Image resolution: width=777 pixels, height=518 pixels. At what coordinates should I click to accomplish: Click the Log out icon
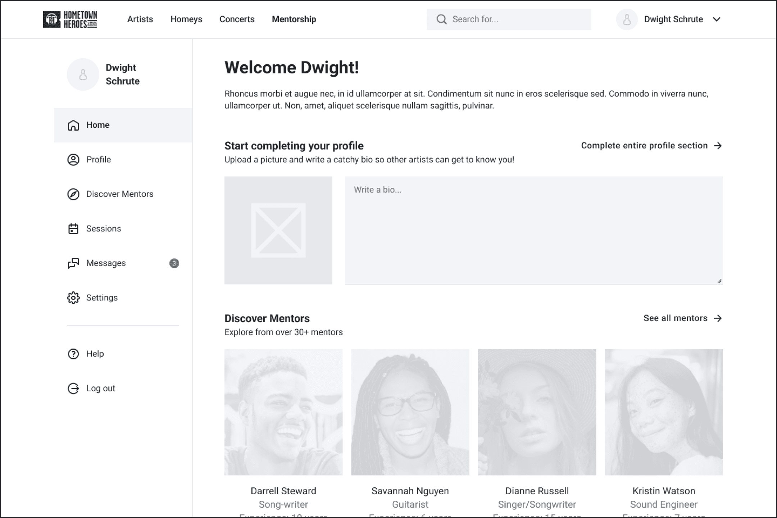[73, 388]
